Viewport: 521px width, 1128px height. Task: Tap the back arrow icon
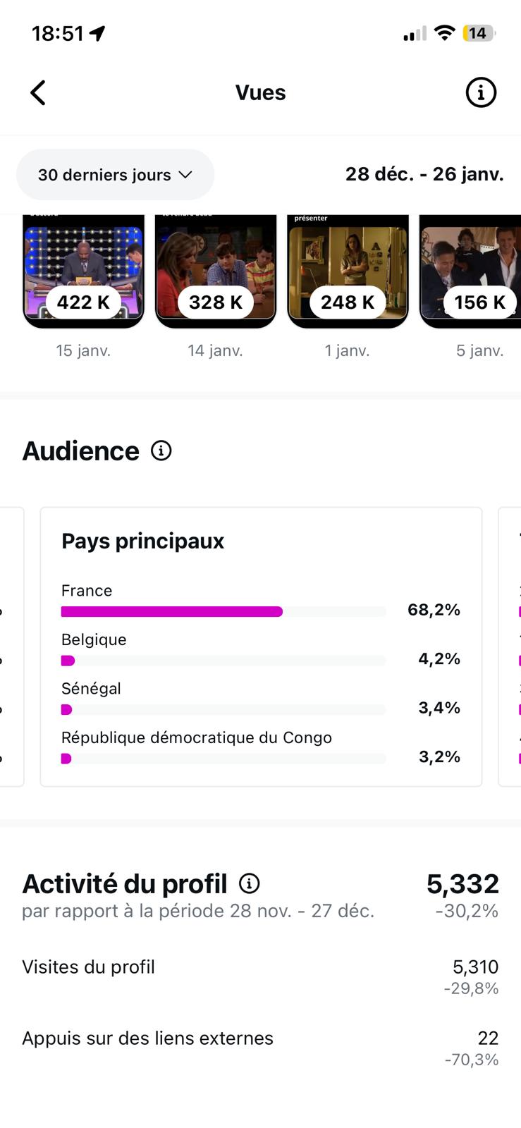point(38,92)
